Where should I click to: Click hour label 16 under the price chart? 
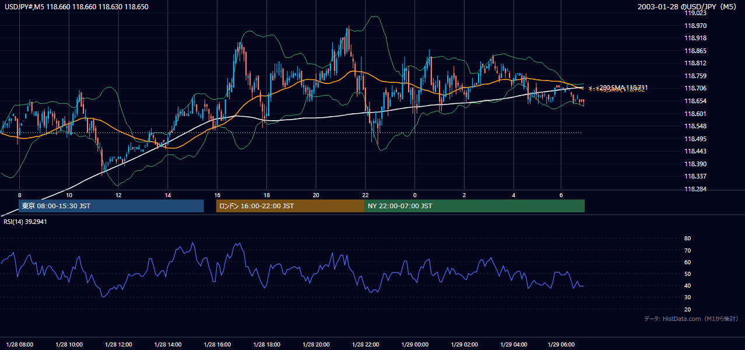pyautogui.click(x=217, y=195)
